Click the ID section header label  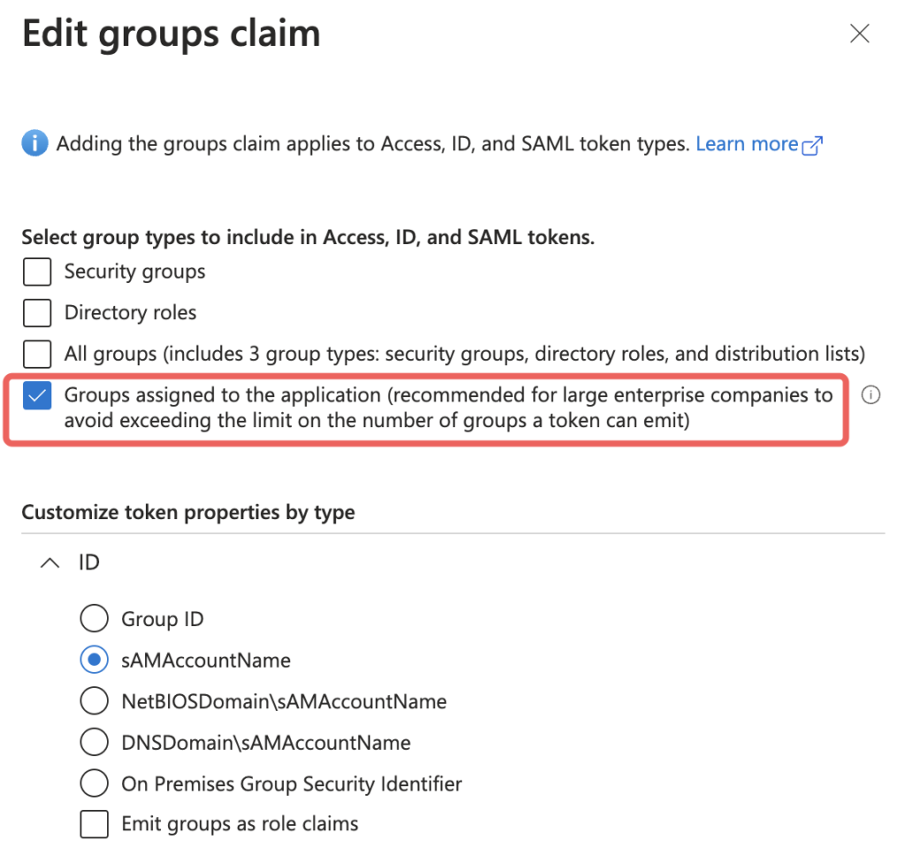(x=89, y=562)
